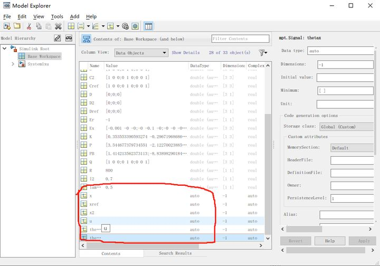380x266 pixels.
Task: Add a MATLAB variable using the grid icon
Action: pyautogui.click(x=71, y=26)
